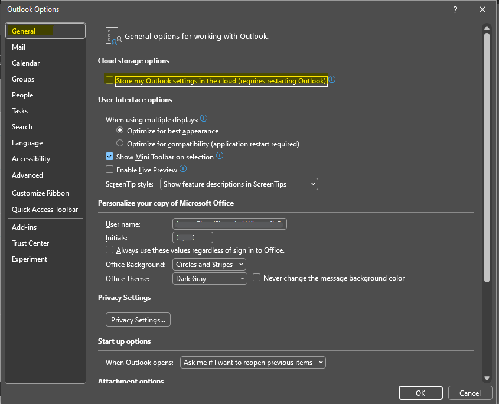Open the Office Background dropdown
Screen dimensions: 499x404
(209, 264)
